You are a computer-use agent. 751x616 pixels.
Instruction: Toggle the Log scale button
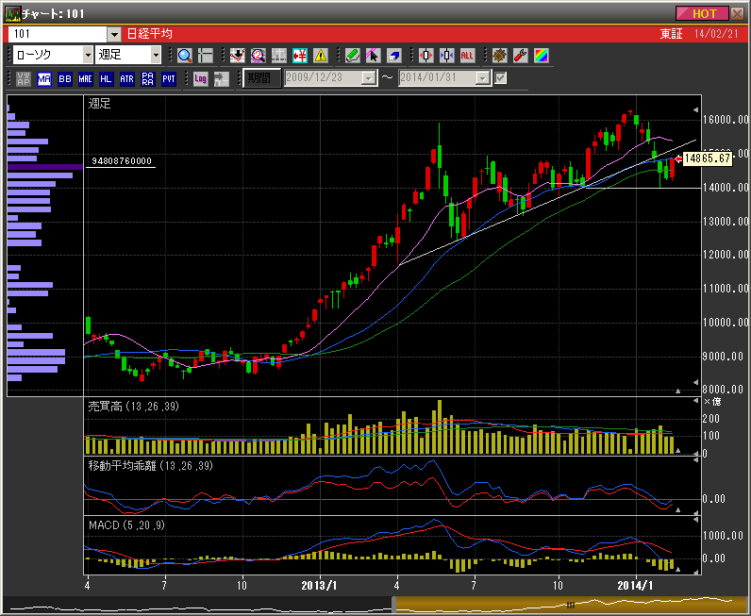point(200,79)
